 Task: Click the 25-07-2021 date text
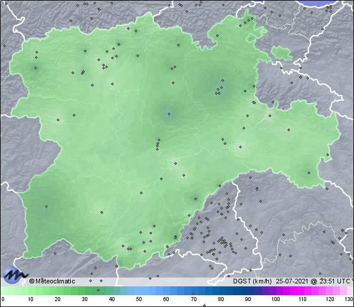pos(291,281)
